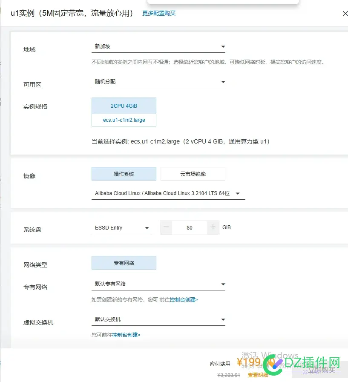
Task: Click the 更多配置购买 link
Action: pyautogui.click(x=158, y=13)
